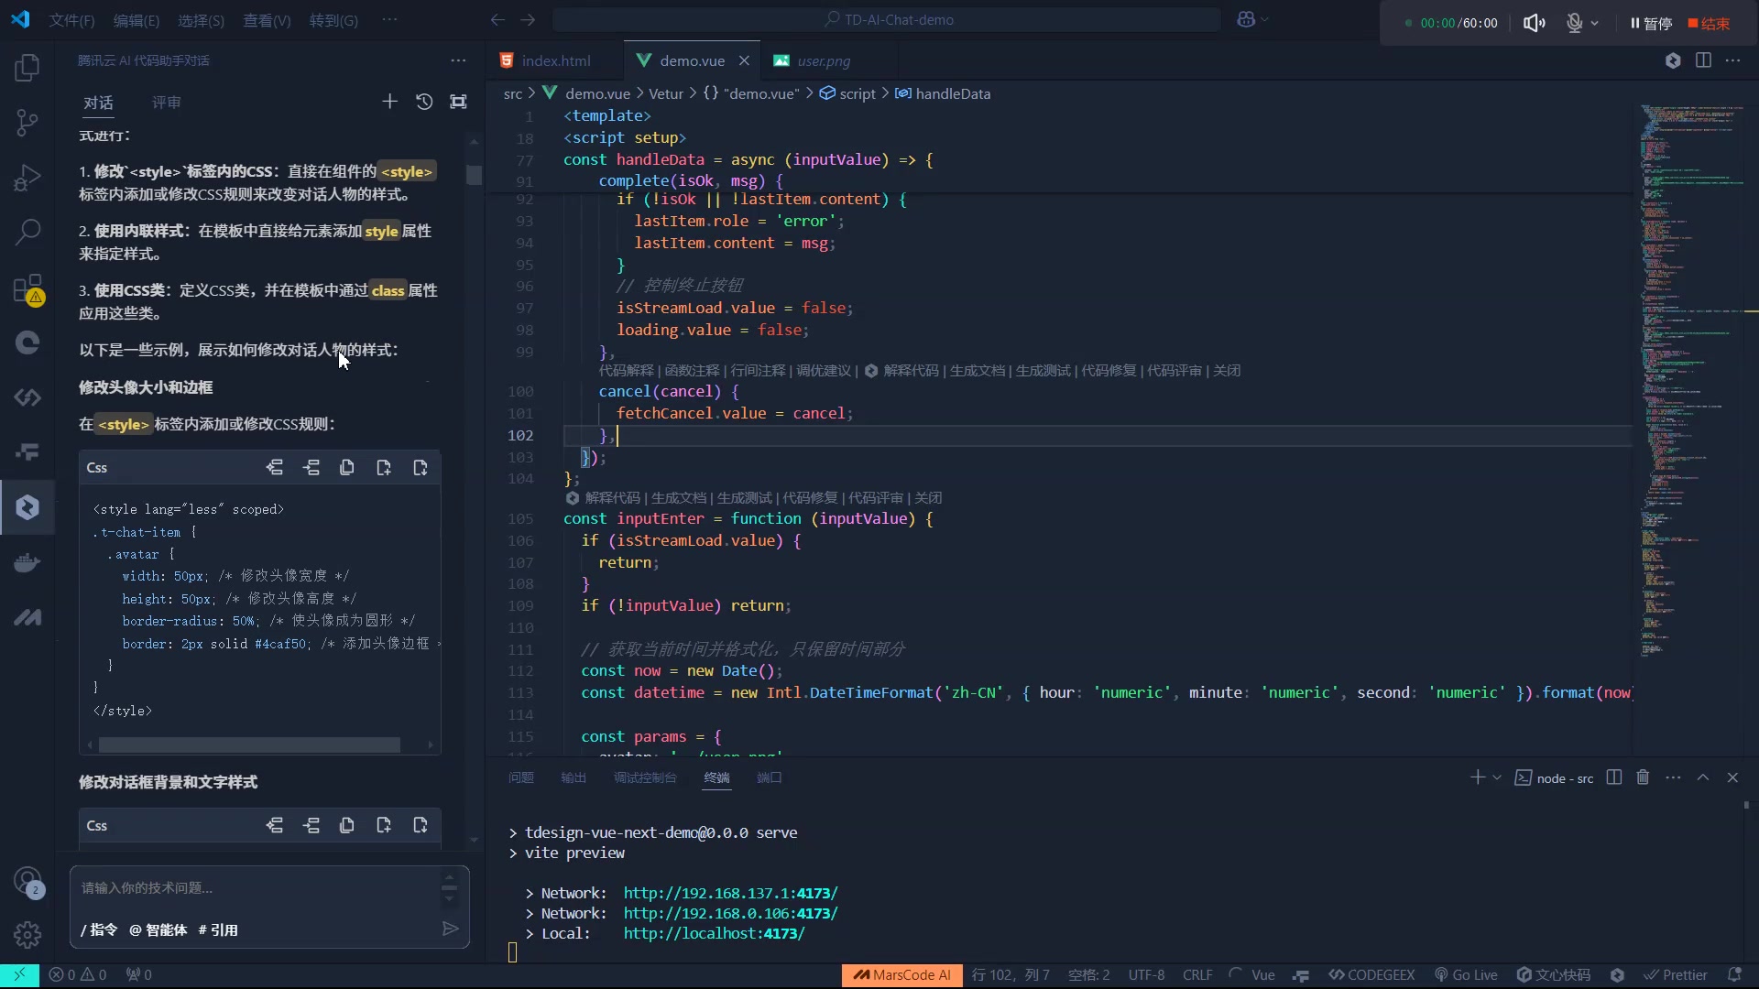Click the 生成文档 code lens link
The width and height of the screenshot is (1759, 989).
[x=977, y=371]
